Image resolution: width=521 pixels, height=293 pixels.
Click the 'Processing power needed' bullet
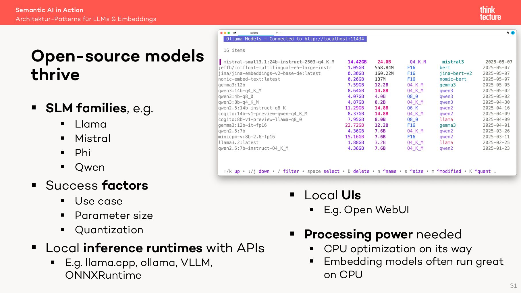(383, 234)
